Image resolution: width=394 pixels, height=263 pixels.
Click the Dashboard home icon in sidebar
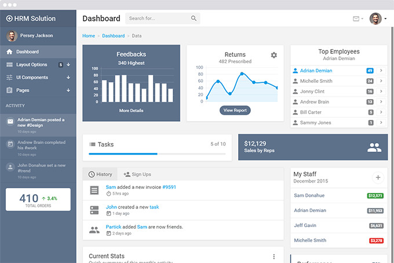click(x=9, y=52)
